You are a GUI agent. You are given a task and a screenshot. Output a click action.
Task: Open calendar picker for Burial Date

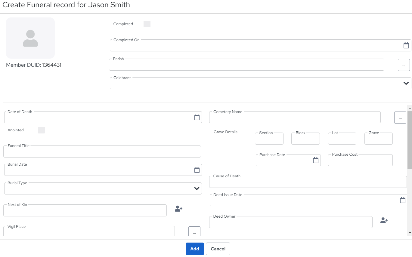197,170
